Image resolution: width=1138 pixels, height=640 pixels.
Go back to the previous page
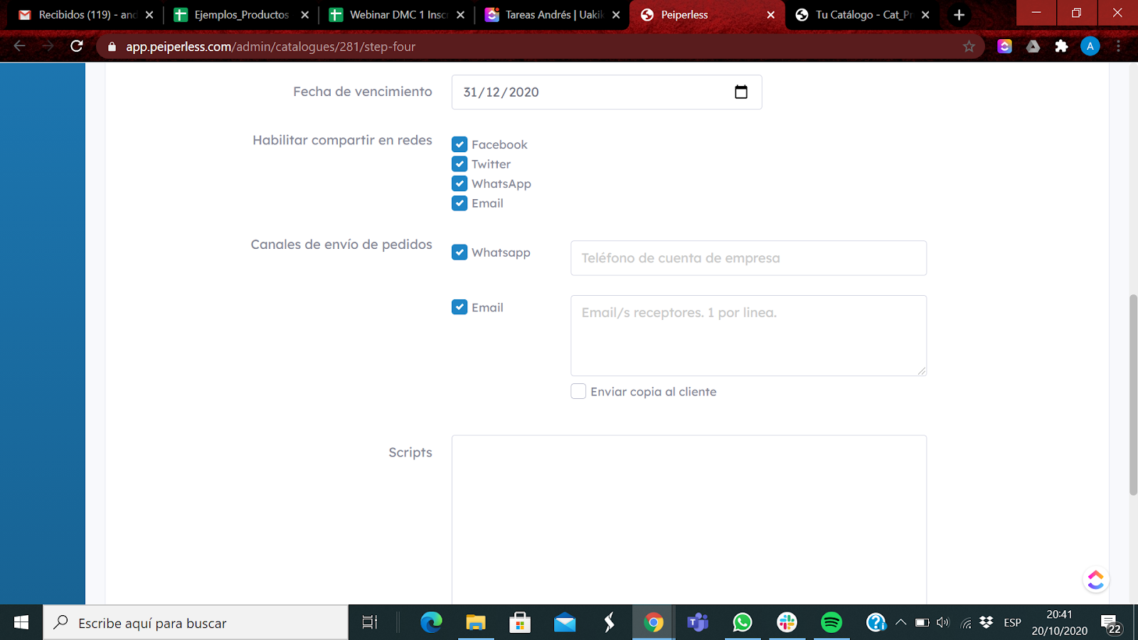click(19, 46)
